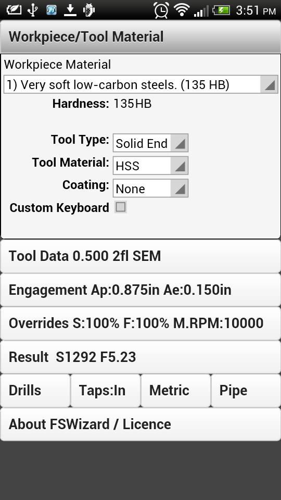This screenshot has width=281, height=500.
Task: Open the Drills tab
Action: tap(35, 391)
